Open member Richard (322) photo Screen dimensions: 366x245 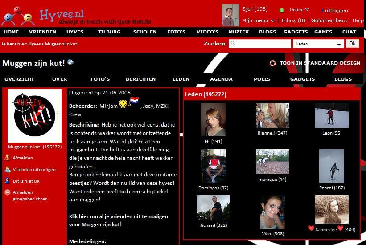[x=213, y=208]
